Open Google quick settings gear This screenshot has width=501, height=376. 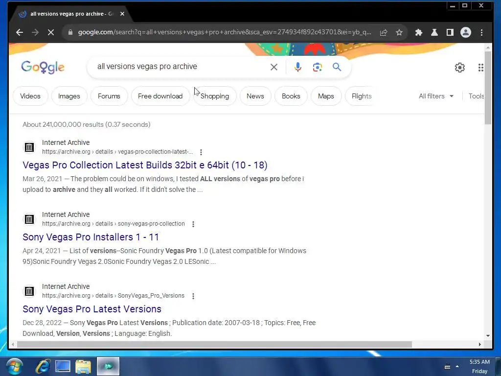(460, 68)
